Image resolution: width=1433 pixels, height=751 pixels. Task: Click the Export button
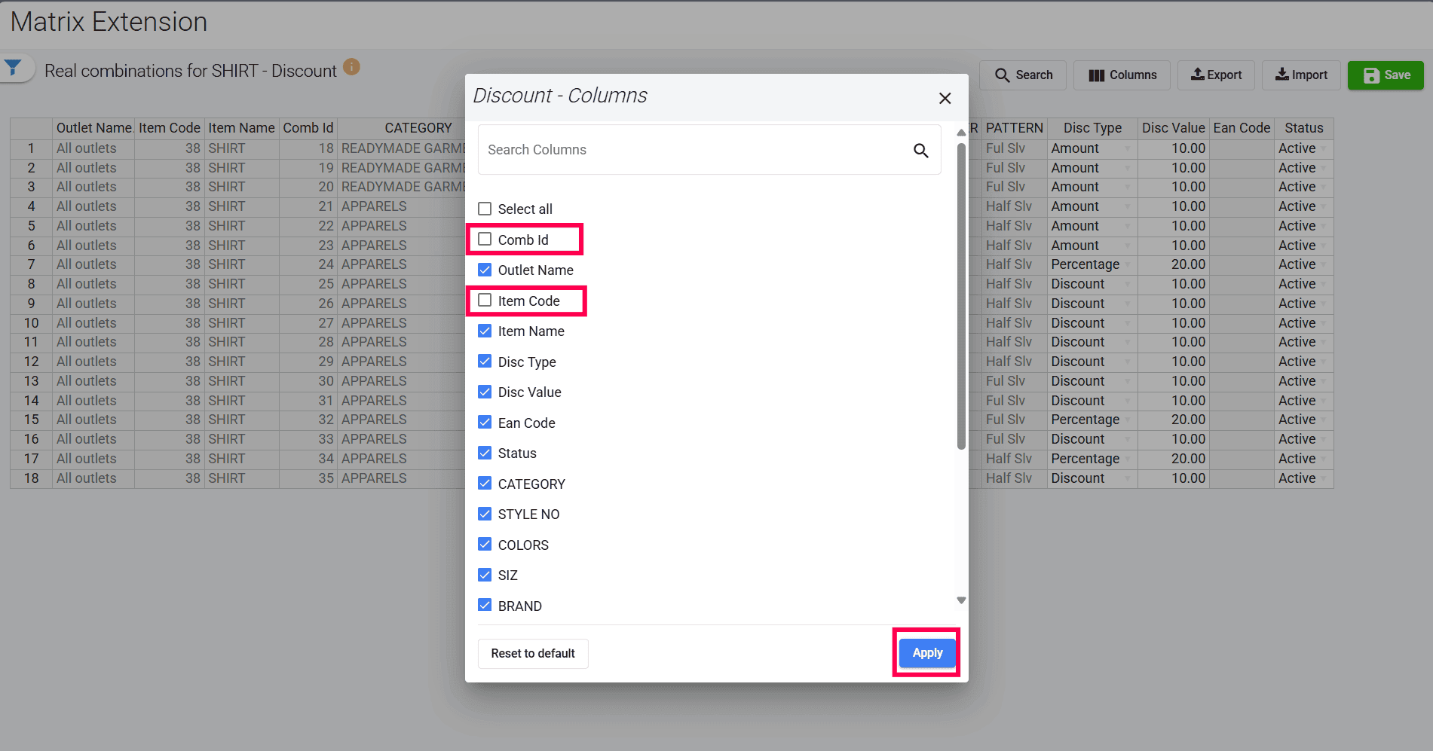click(x=1216, y=75)
